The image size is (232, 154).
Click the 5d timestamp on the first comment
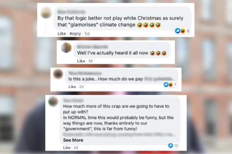click(87, 34)
